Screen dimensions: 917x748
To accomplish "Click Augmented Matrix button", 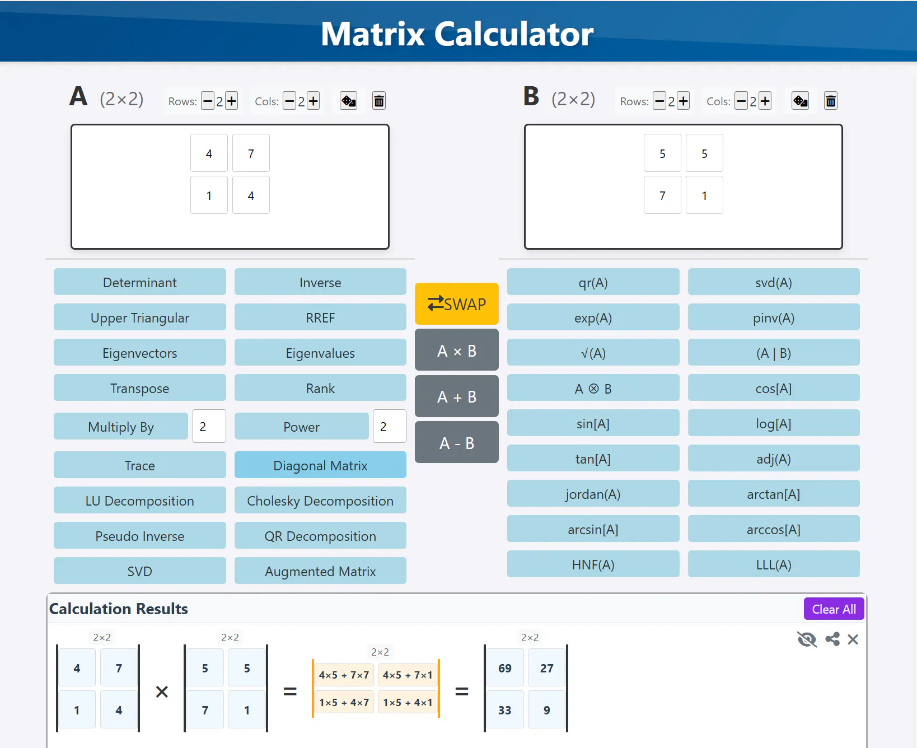I will pos(320,571).
